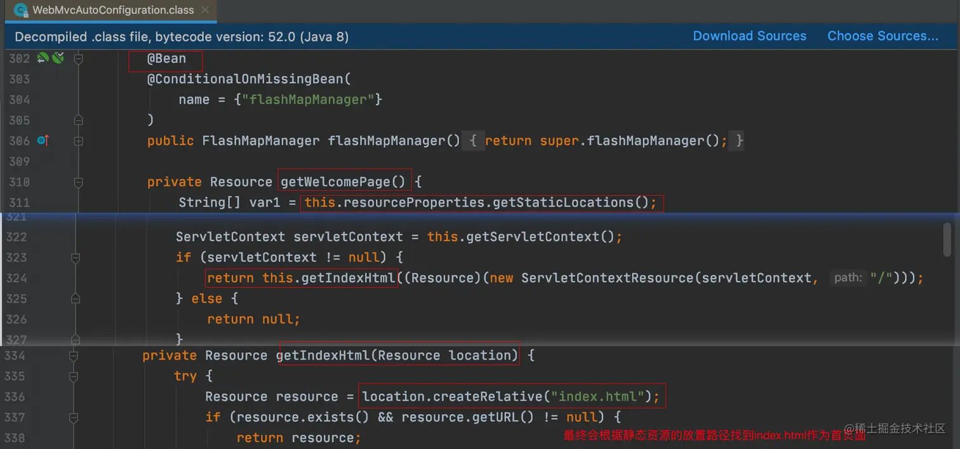Click the Spring bean navigation icon on line 302

coord(43,58)
